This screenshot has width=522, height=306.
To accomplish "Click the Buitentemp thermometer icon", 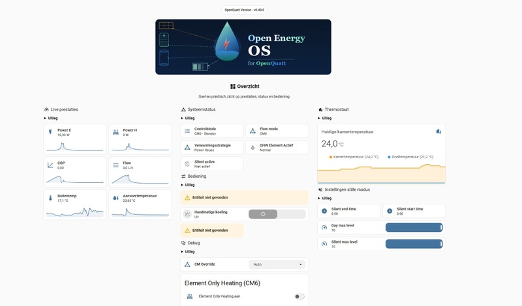I will pos(50,198).
